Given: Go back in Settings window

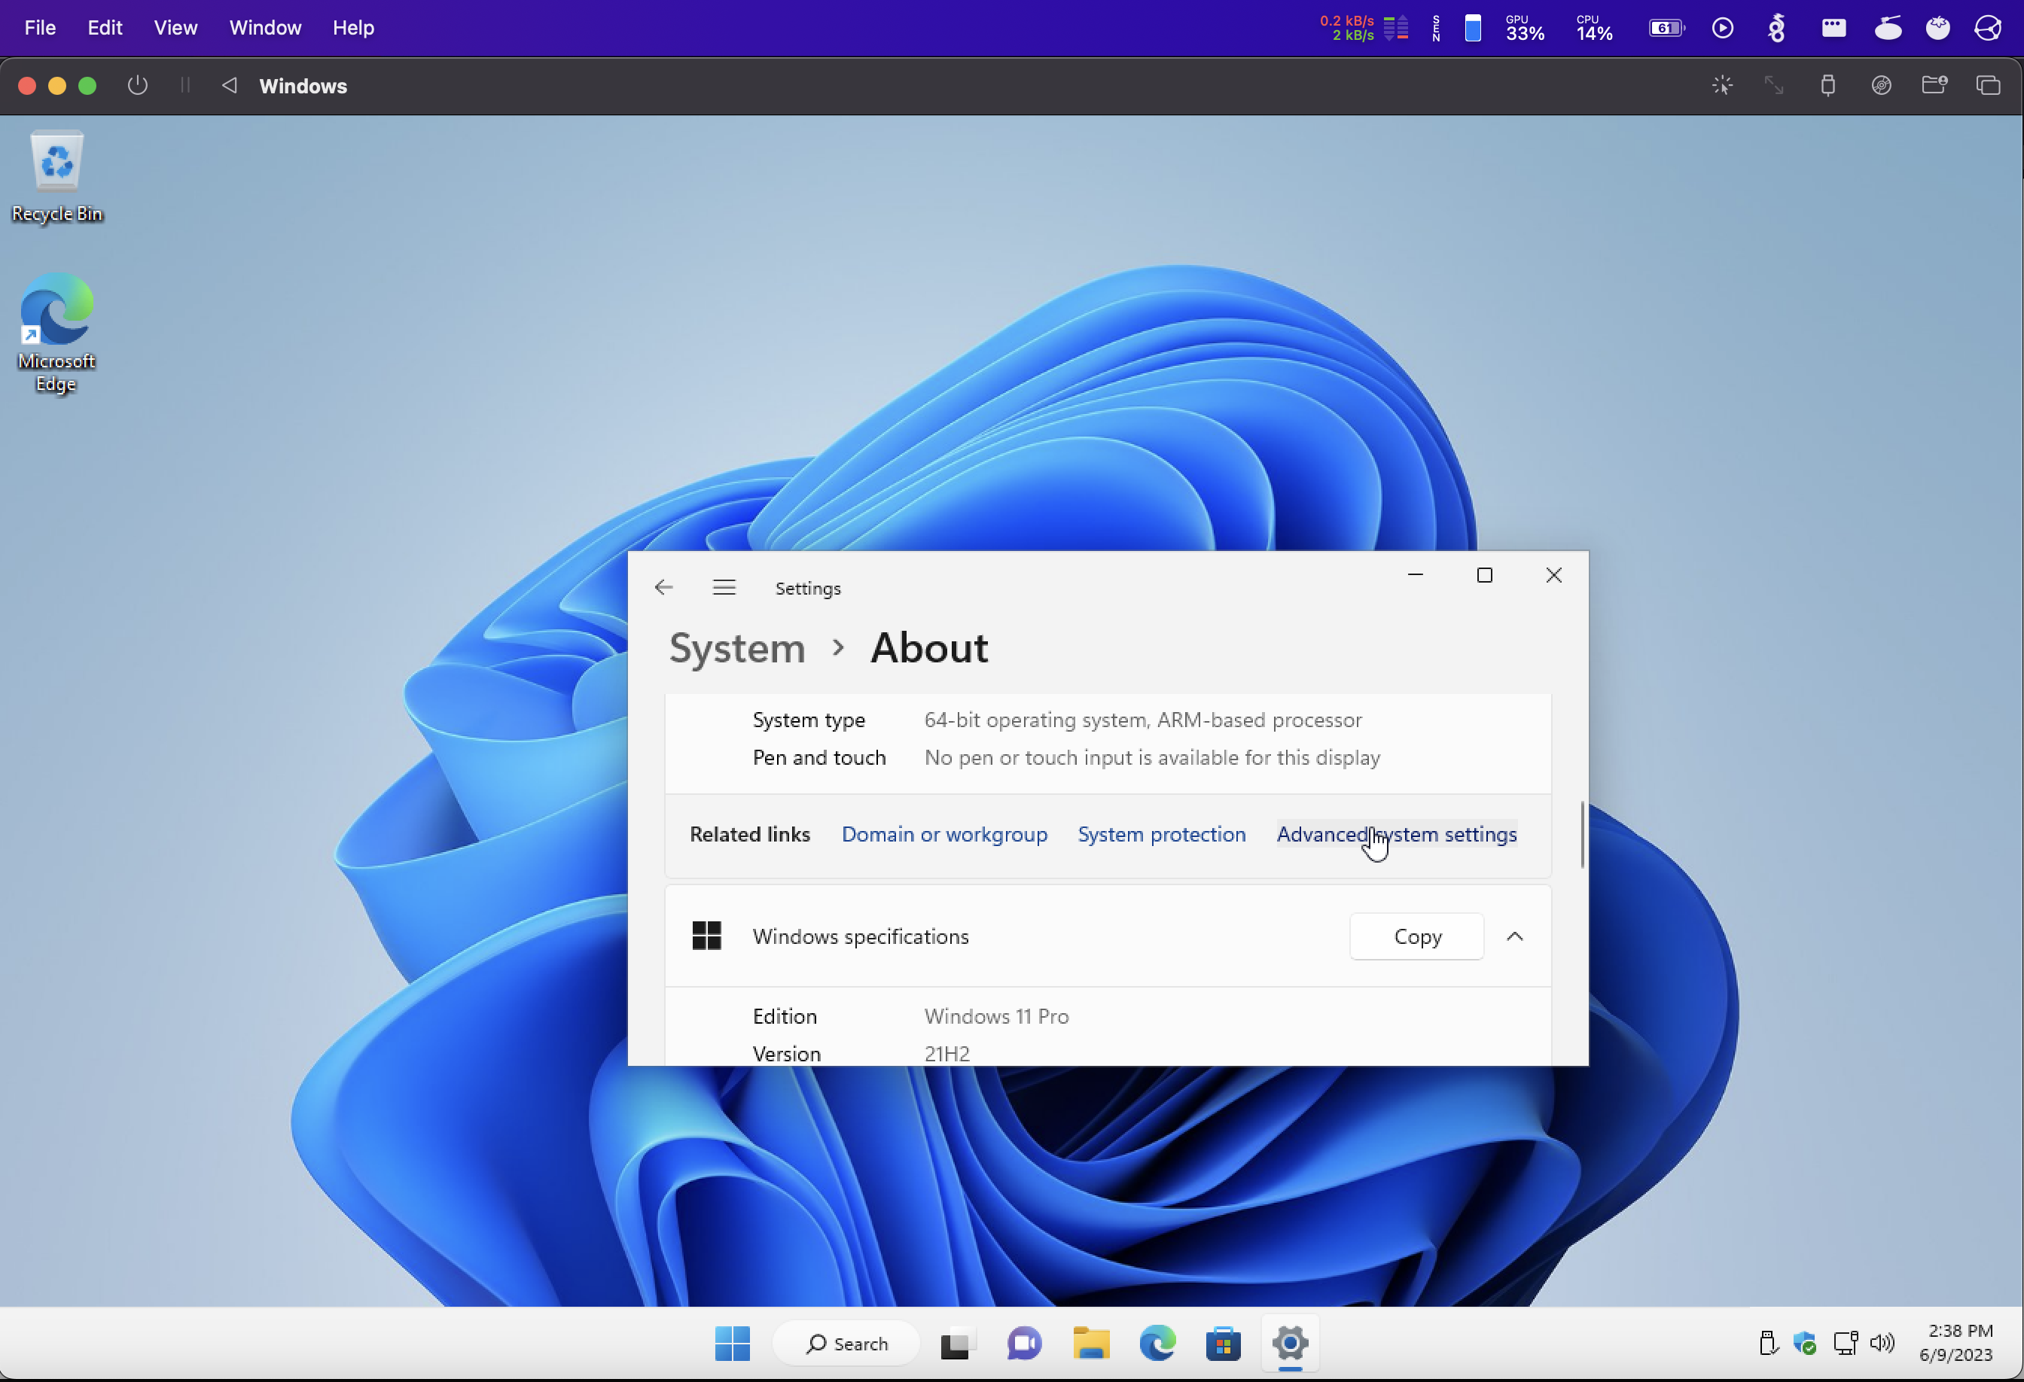Looking at the screenshot, I should [663, 588].
